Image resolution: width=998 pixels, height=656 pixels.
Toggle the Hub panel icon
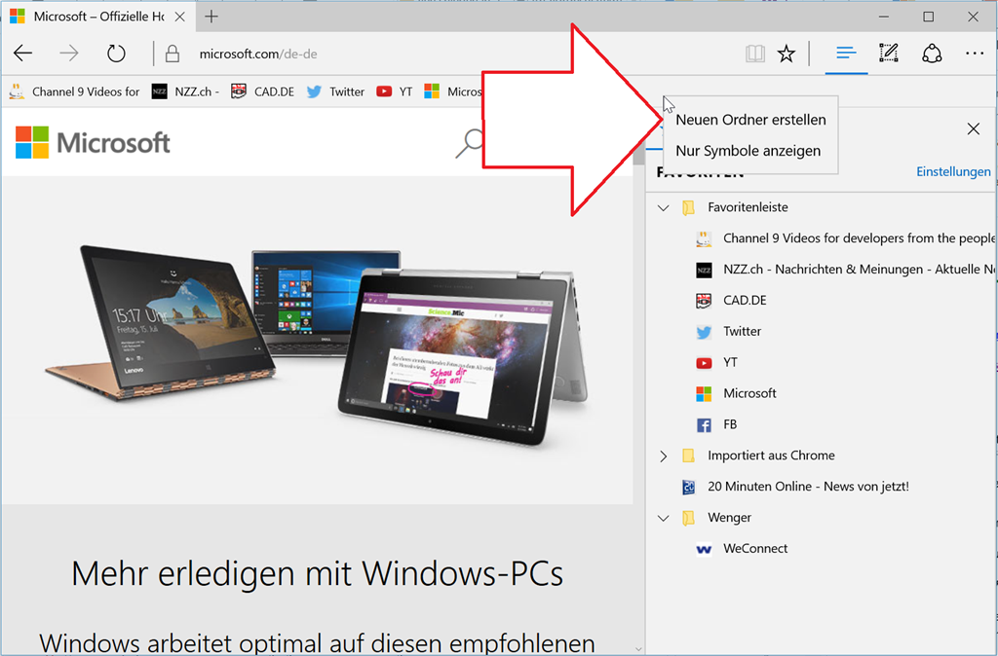click(x=847, y=54)
